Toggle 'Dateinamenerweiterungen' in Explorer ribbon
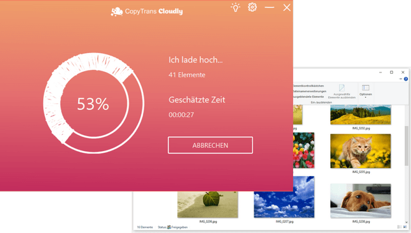The width and height of the screenshot is (411, 233). click(x=309, y=91)
